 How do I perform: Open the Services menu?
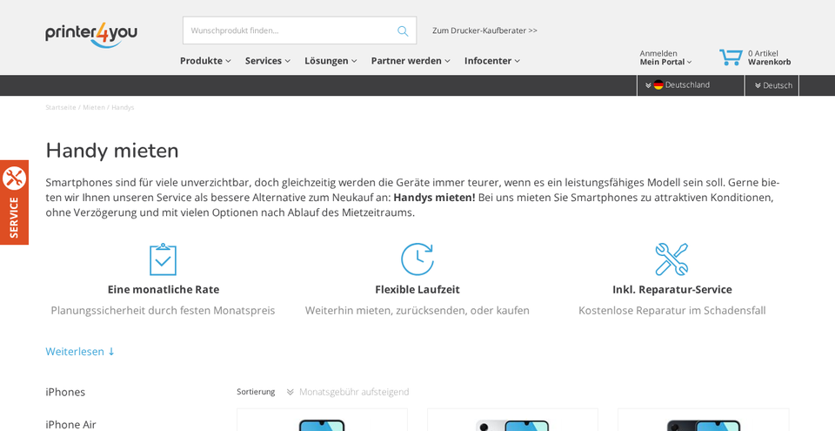pos(268,61)
